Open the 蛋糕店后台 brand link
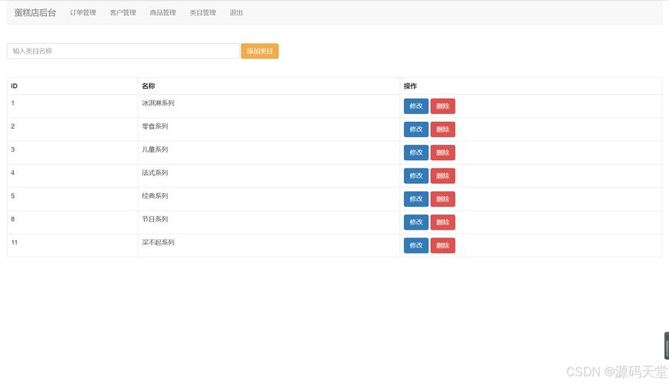The width and height of the screenshot is (669, 383). point(35,13)
